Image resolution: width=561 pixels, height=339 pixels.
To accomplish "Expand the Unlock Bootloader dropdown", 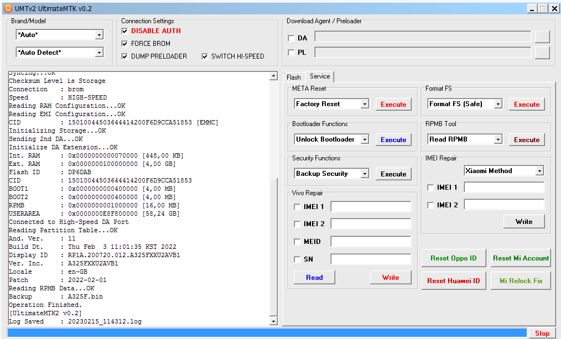I will tap(365, 139).
